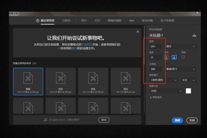Image resolution: width=207 pixels, height=138 pixels.
Task: Click the save preset icon next to 未标题-1
Action: (194, 36)
